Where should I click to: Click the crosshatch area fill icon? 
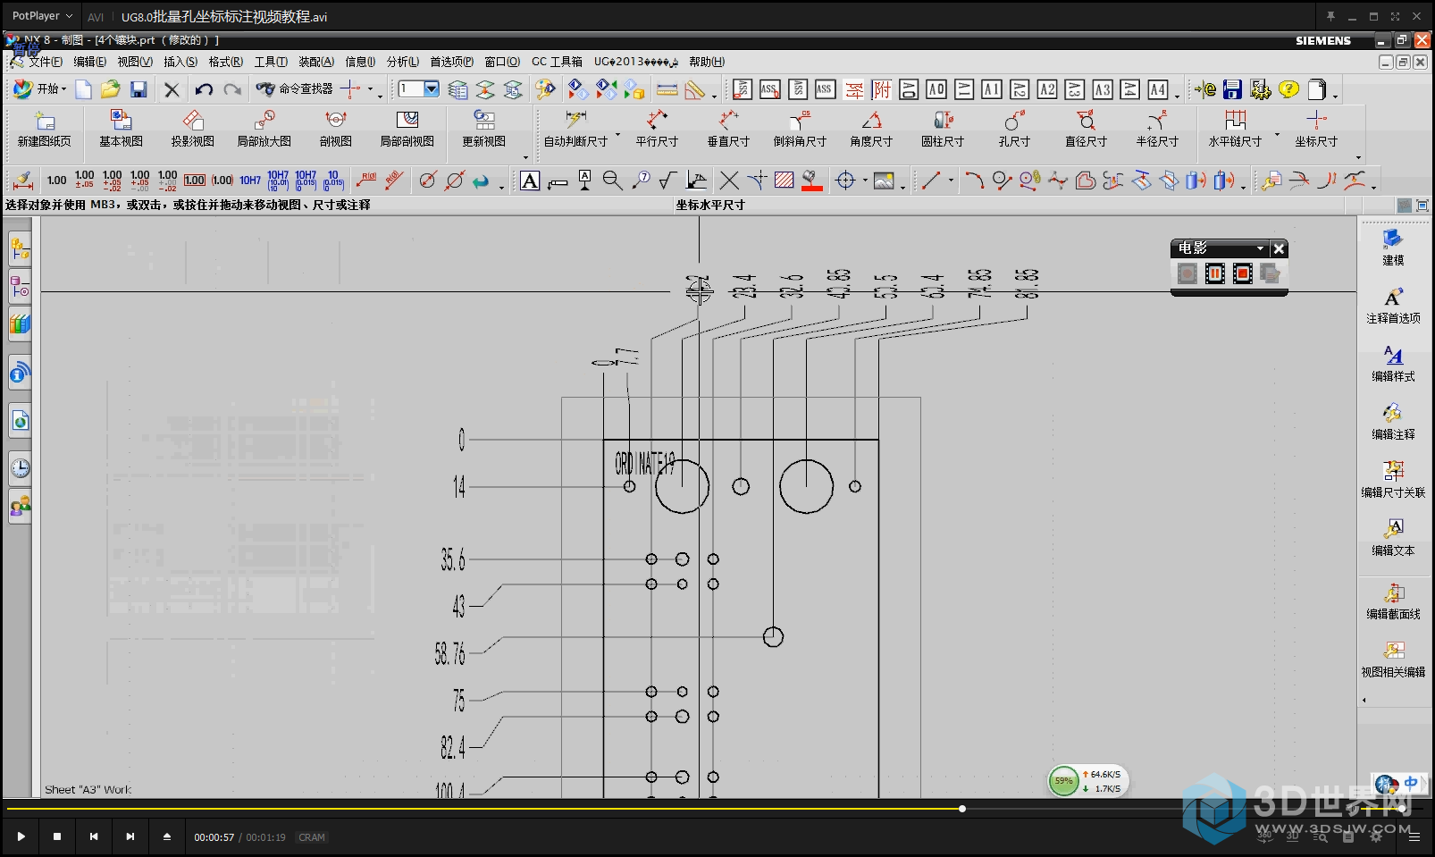(x=784, y=181)
